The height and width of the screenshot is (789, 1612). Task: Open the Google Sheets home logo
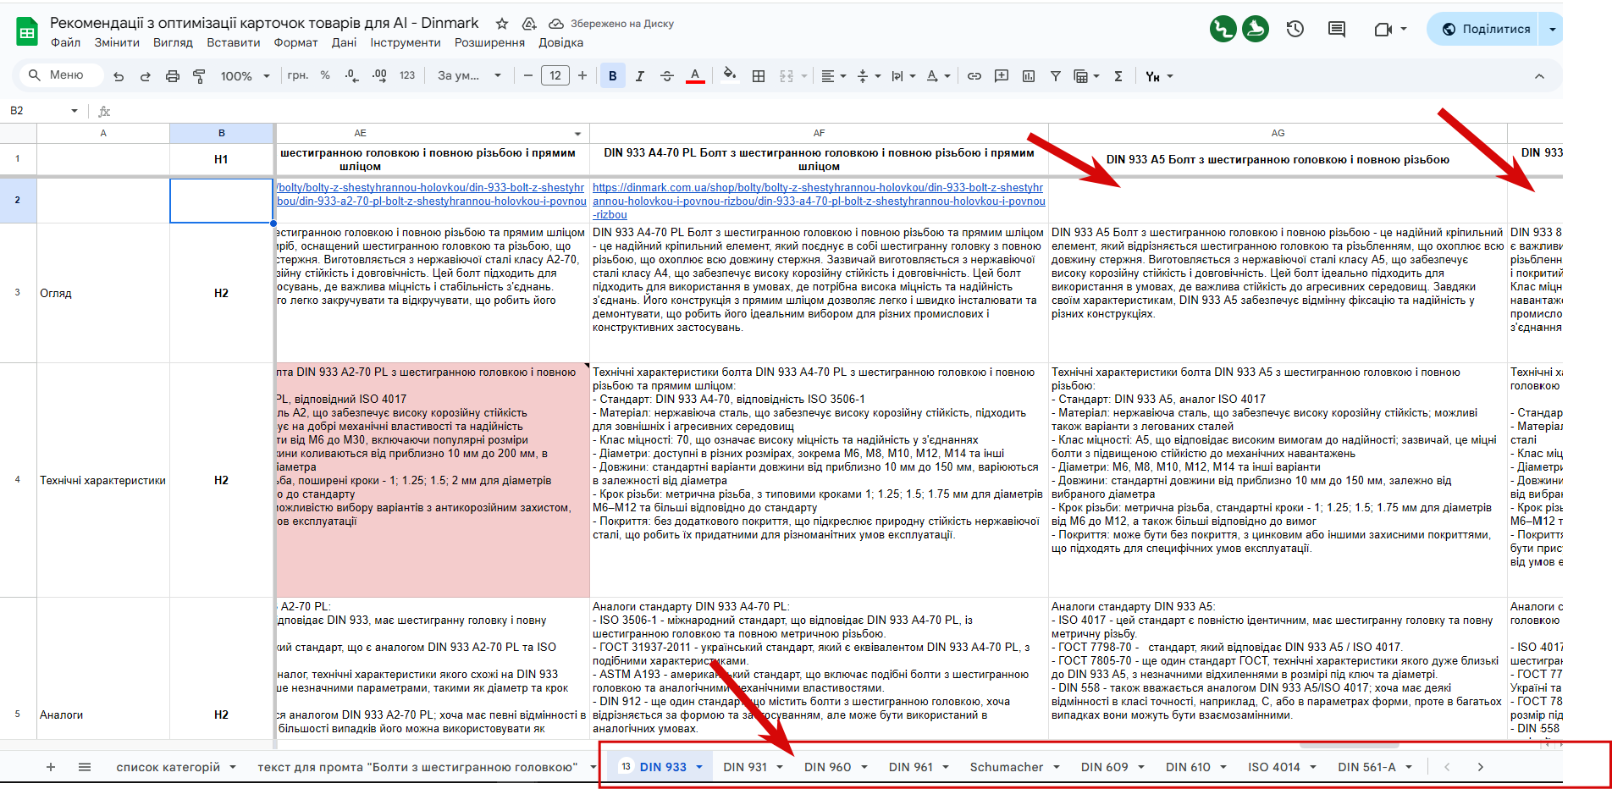pyautogui.click(x=27, y=32)
